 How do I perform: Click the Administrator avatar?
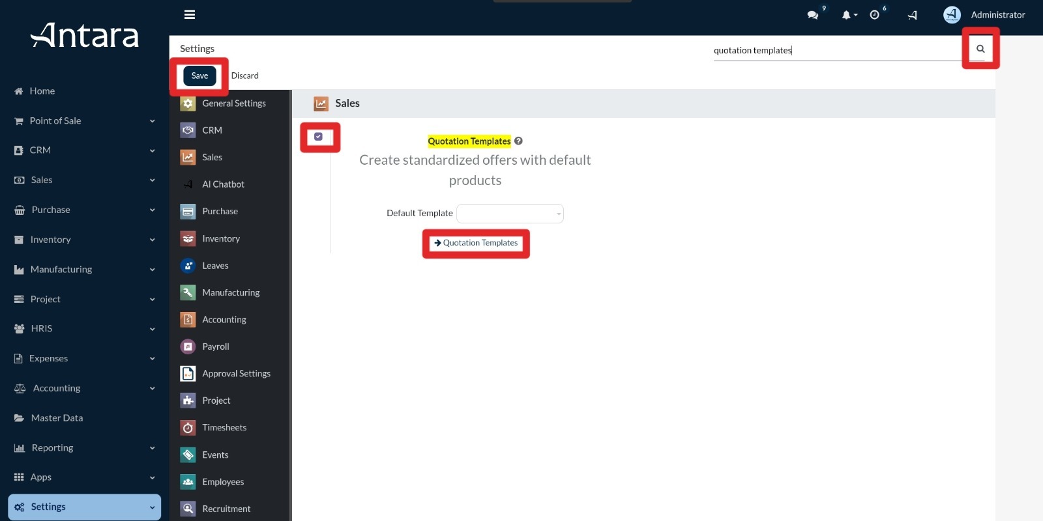(x=952, y=14)
